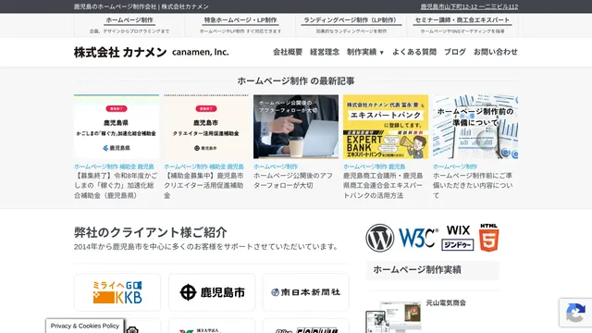
Task: Click the 弊社のクライアント様ご紹介 heading
Action: pyautogui.click(x=150, y=232)
